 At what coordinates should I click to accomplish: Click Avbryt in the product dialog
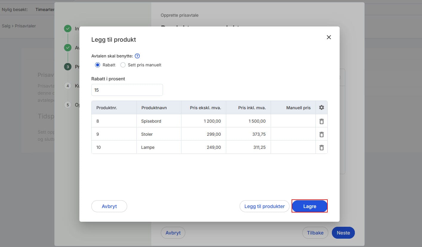pos(109,206)
